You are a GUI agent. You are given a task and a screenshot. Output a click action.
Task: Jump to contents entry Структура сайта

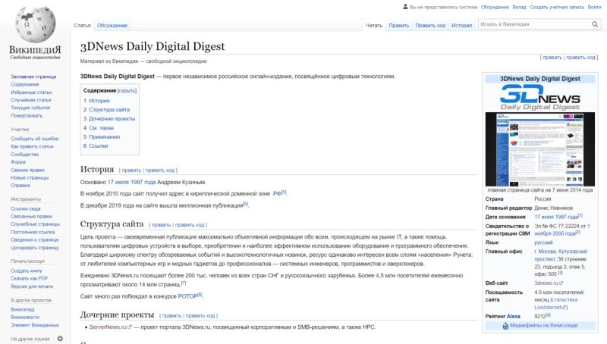click(106, 110)
